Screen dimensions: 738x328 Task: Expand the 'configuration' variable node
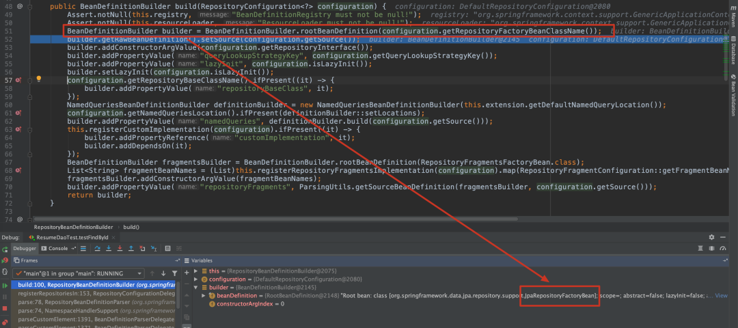click(195, 279)
